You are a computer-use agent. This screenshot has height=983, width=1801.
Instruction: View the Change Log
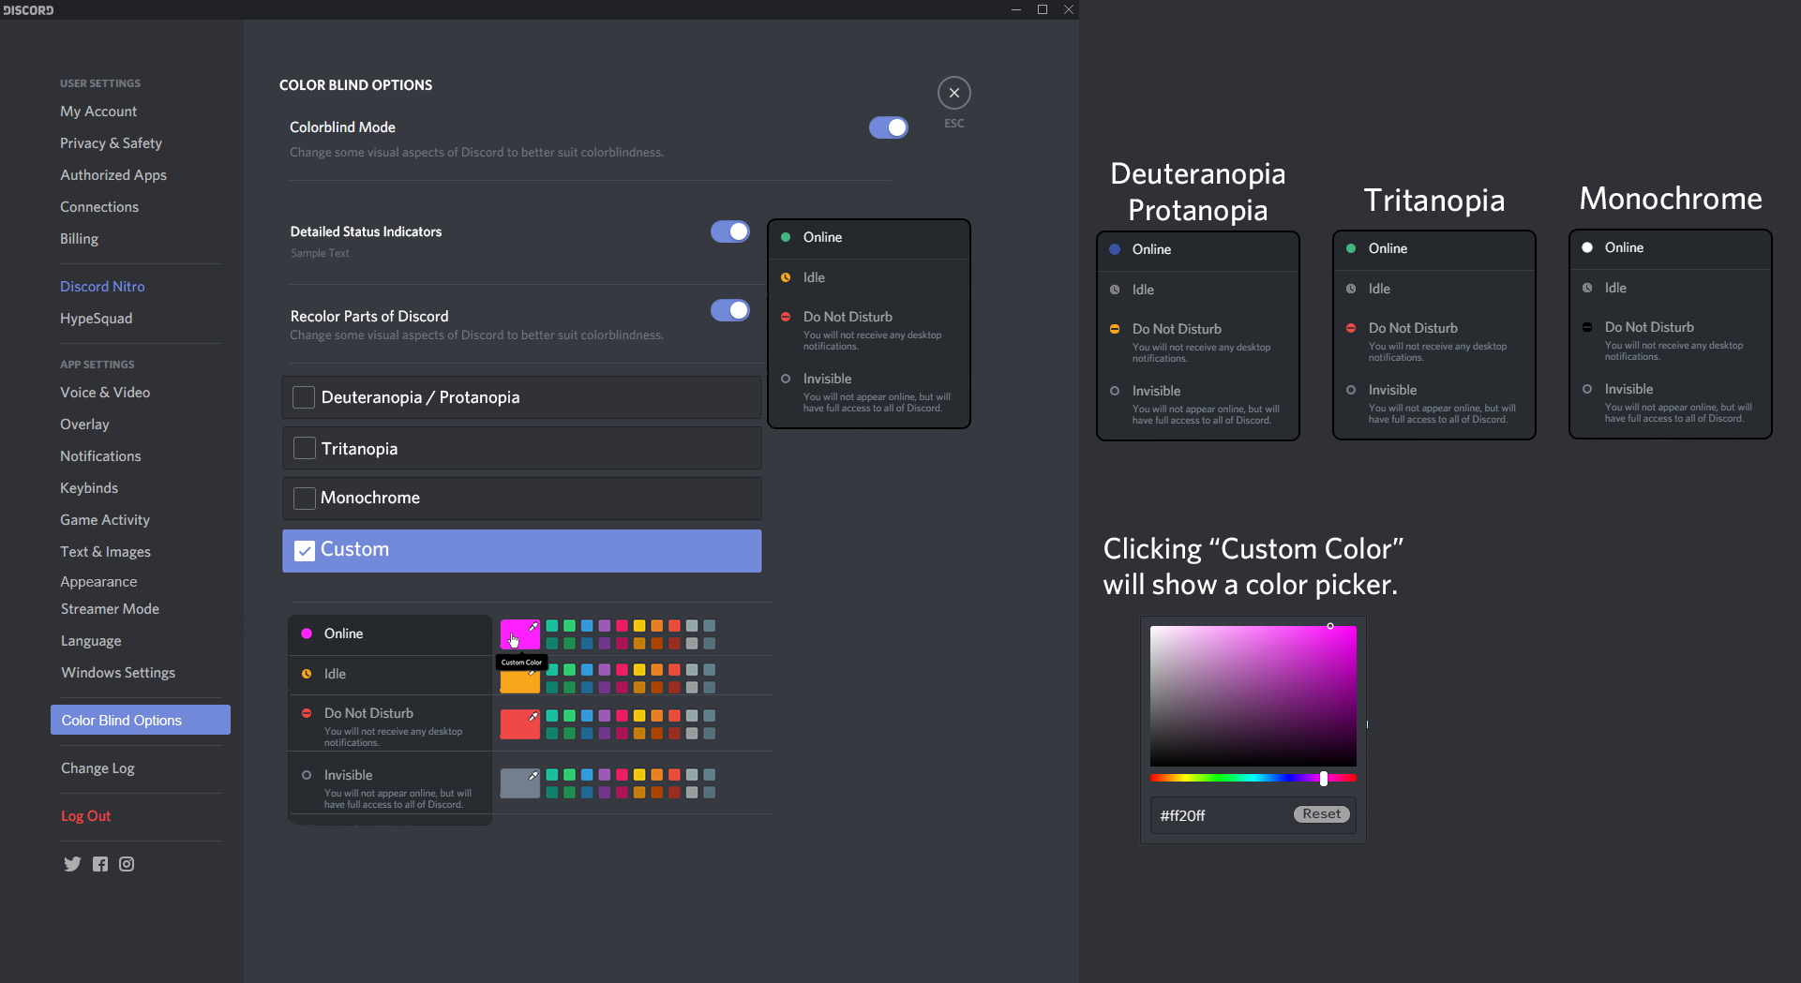point(98,768)
